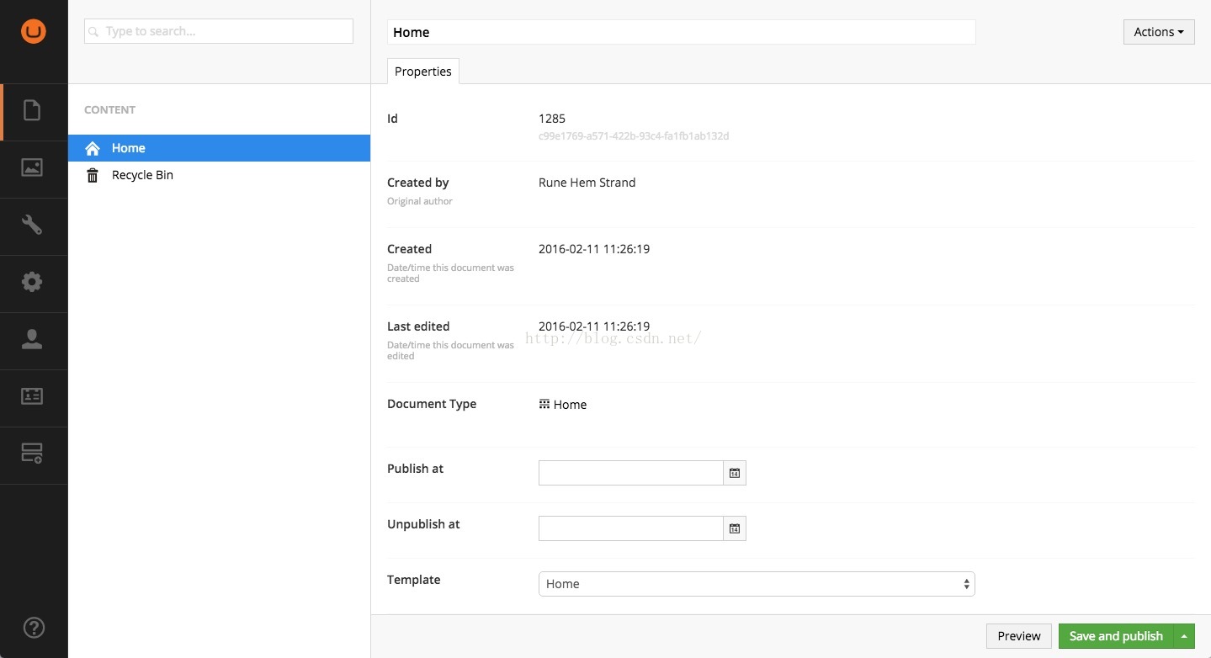Click the Created by label
1211x658 pixels.
(418, 183)
